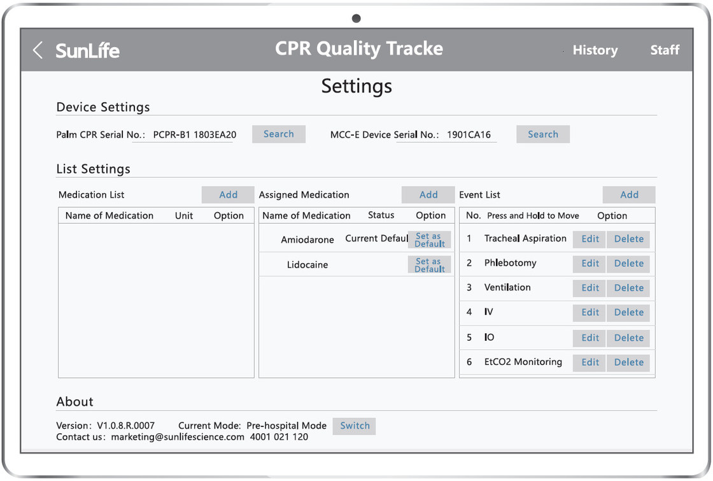Switch the current Pre-hospital Mode

(355, 426)
